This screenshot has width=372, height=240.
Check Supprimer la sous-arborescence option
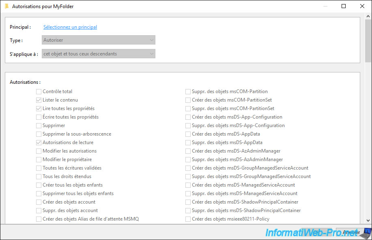pos(39,134)
